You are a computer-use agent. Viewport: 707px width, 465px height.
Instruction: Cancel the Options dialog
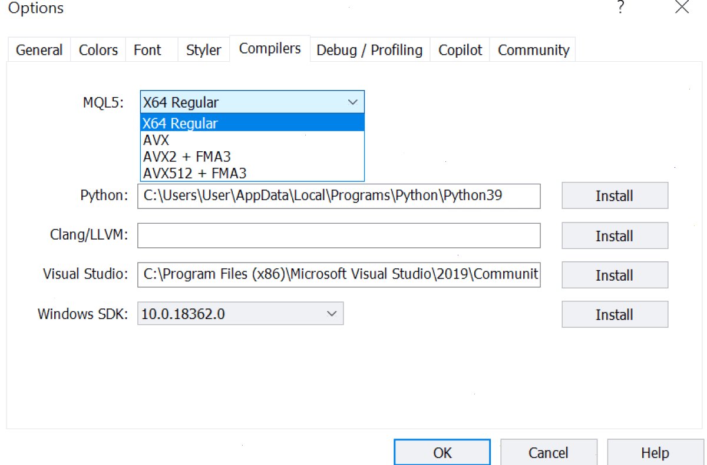[549, 452]
